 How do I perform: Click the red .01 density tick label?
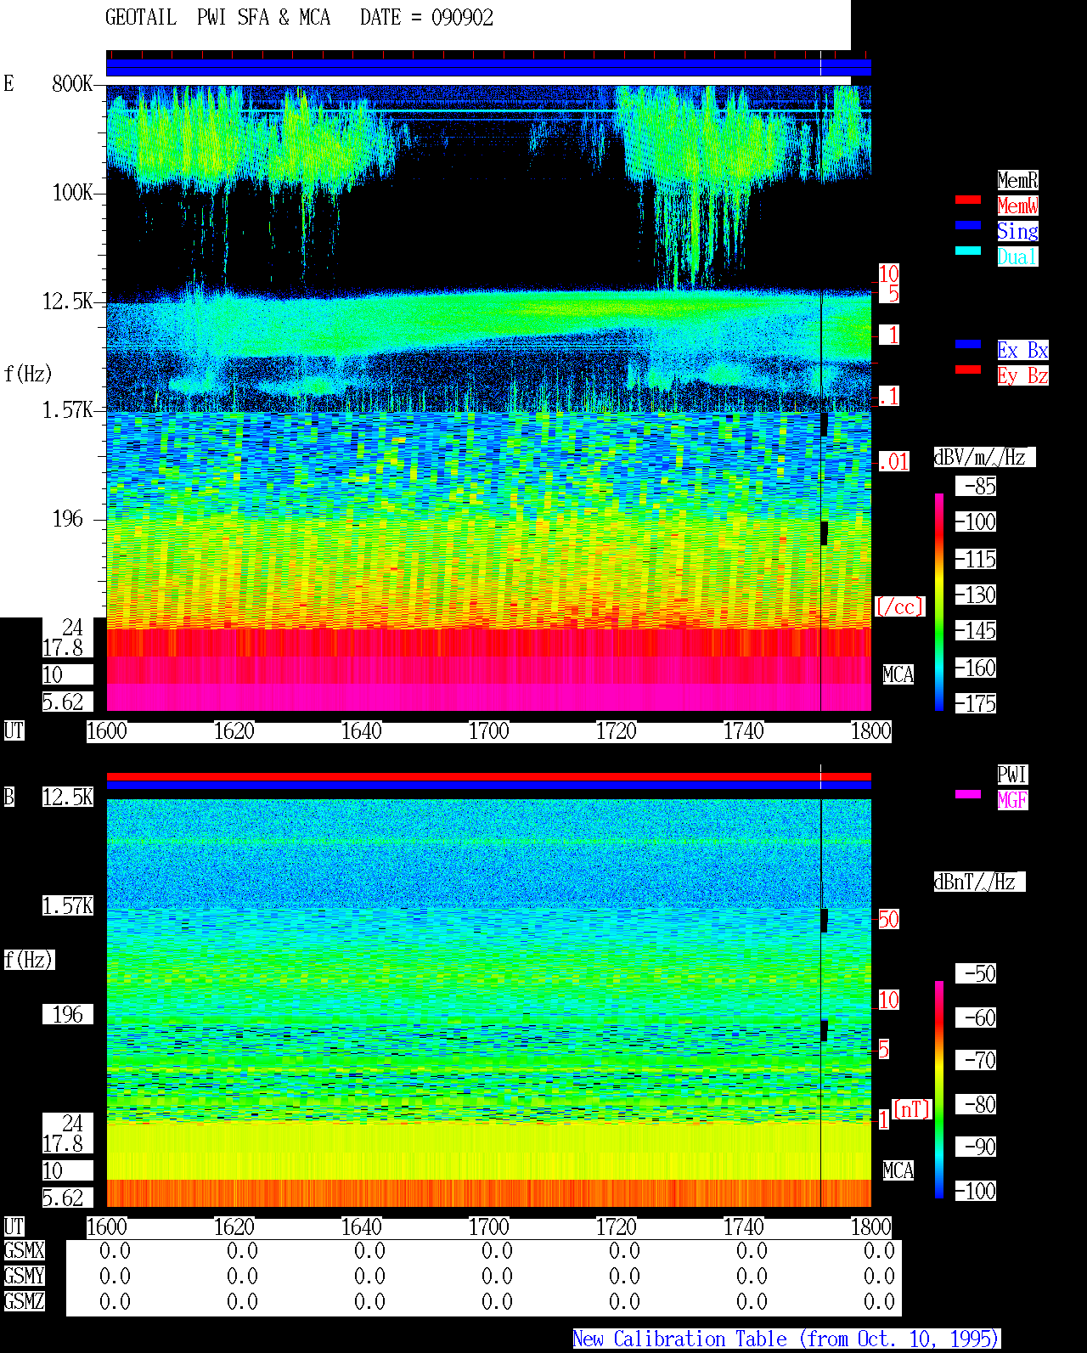[893, 462]
